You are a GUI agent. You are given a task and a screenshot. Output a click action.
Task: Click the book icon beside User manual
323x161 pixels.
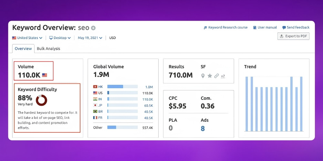pos(255,27)
